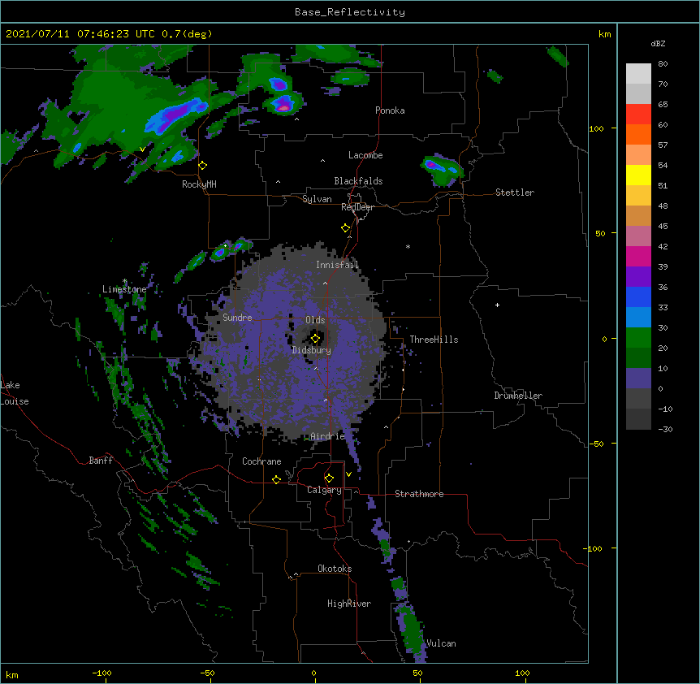
Task: Click the asterisk marker above the Limestone label
Action: coord(124,281)
